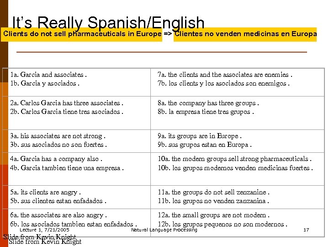Select the cell about modern groups selling pharmaceuticals

point(235,163)
